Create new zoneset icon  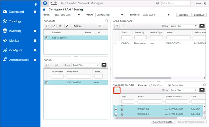coord(47,26)
